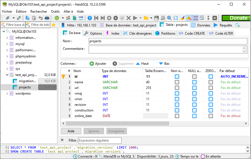The height and width of the screenshot is (159, 251).
Task: Click the Aide button below the columns
Action: [71, 131]
